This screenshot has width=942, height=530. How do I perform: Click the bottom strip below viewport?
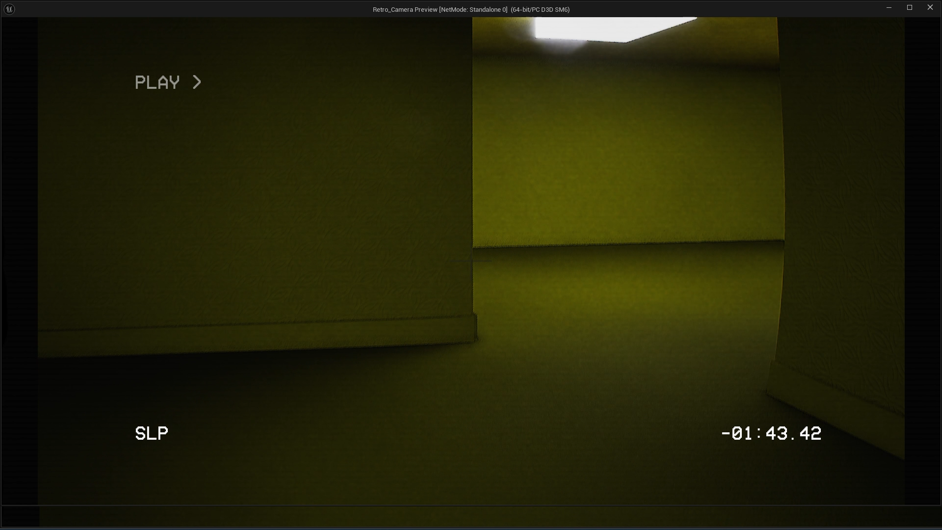pyautogui.click(x=471, y=517)
